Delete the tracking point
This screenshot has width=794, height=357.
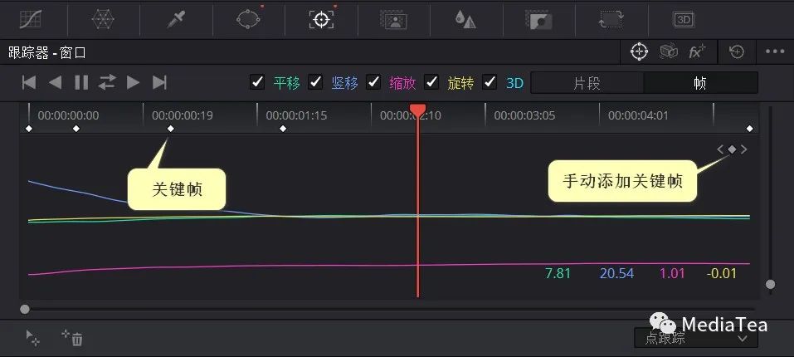[x=72, y=338]
